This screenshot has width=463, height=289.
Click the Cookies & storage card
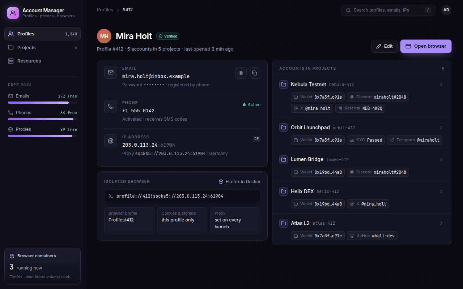(182, 220)
